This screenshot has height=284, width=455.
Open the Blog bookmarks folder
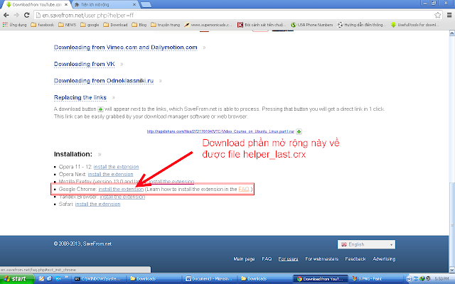pos(139,25)
